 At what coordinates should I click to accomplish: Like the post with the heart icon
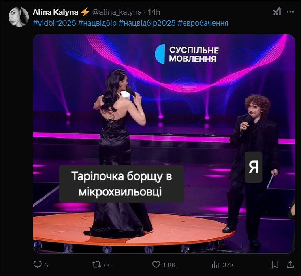coord(157,265)
